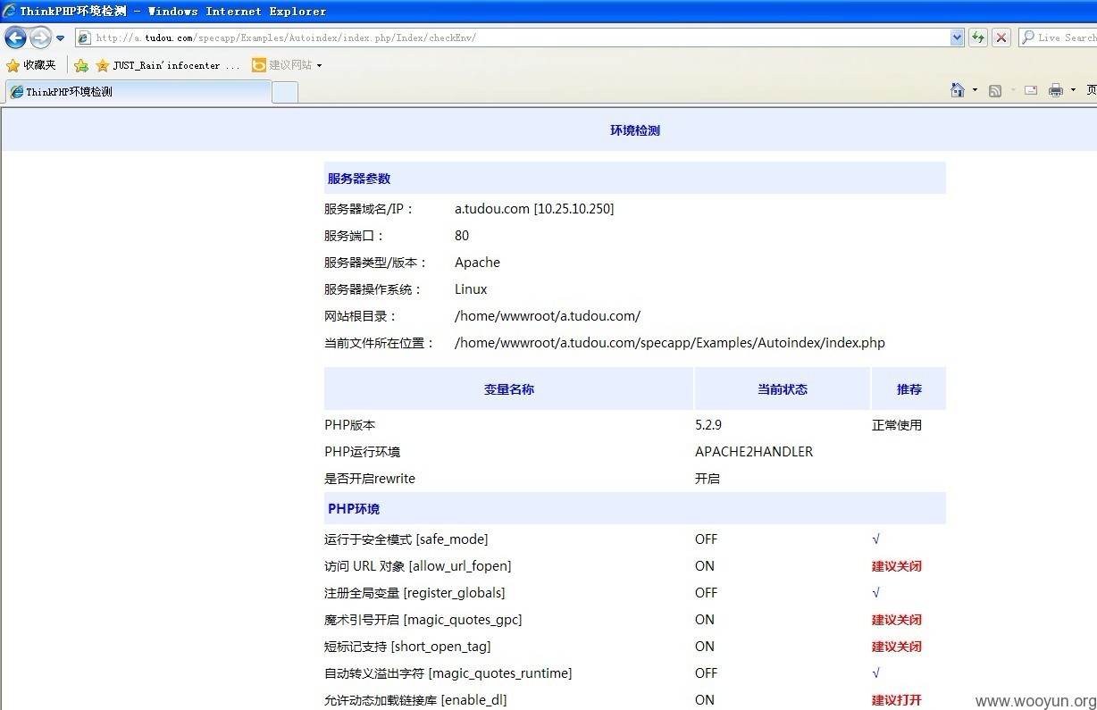1097x710 pixels.
Task: Click the Live Search box
Action: pyautogui.click(x=1058, y=38)
